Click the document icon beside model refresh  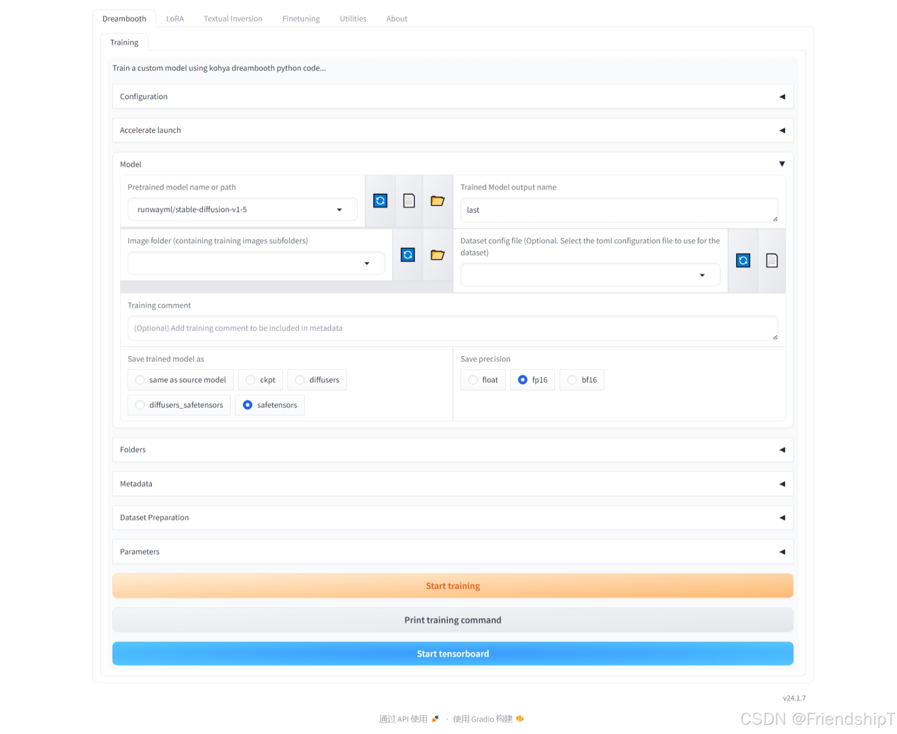click(x=409, y=201)
